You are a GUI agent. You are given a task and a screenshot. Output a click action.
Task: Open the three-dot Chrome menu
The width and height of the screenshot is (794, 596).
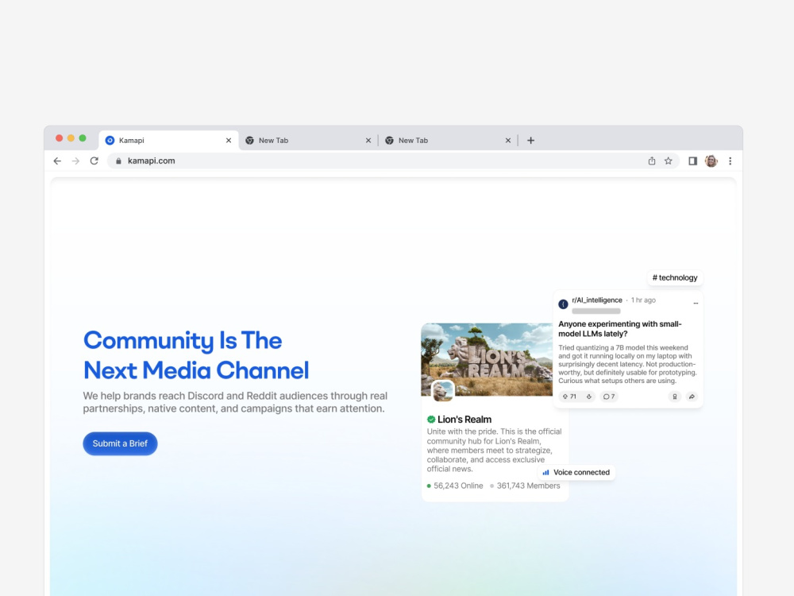[x=730, y=161]
